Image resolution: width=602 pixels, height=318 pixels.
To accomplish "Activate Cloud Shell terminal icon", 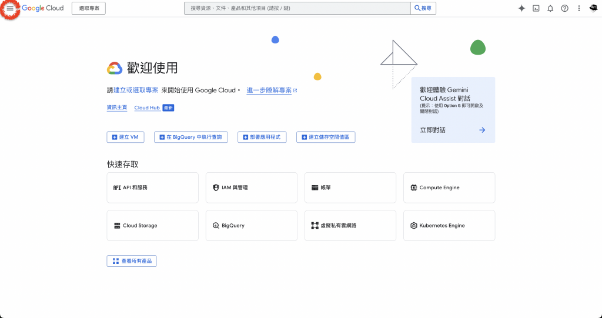I will (536, 8).
